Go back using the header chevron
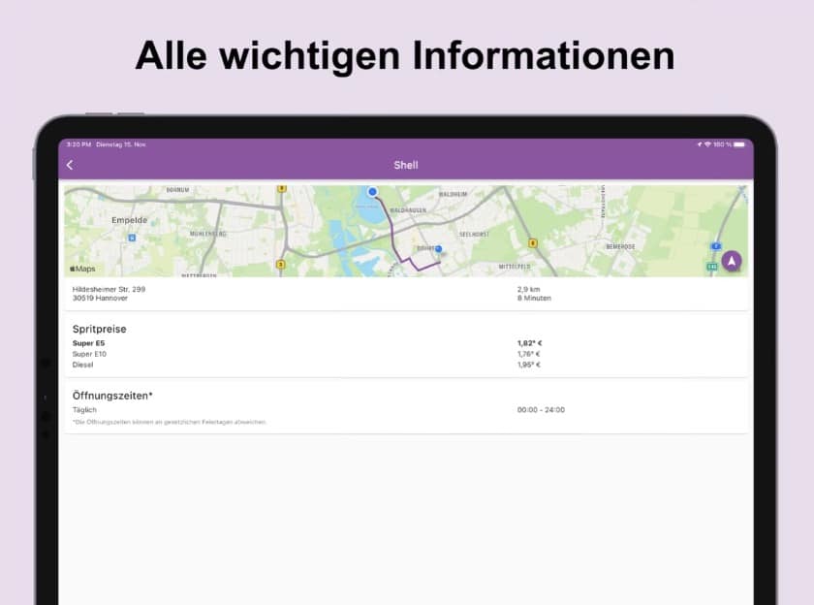Image resolution: width=814 pixels, height=605 pixels. point(70,165)
